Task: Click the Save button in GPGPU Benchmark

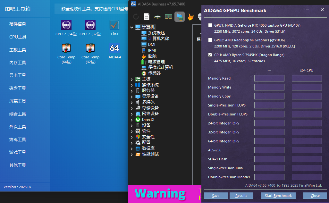Action: coord(216,196)
